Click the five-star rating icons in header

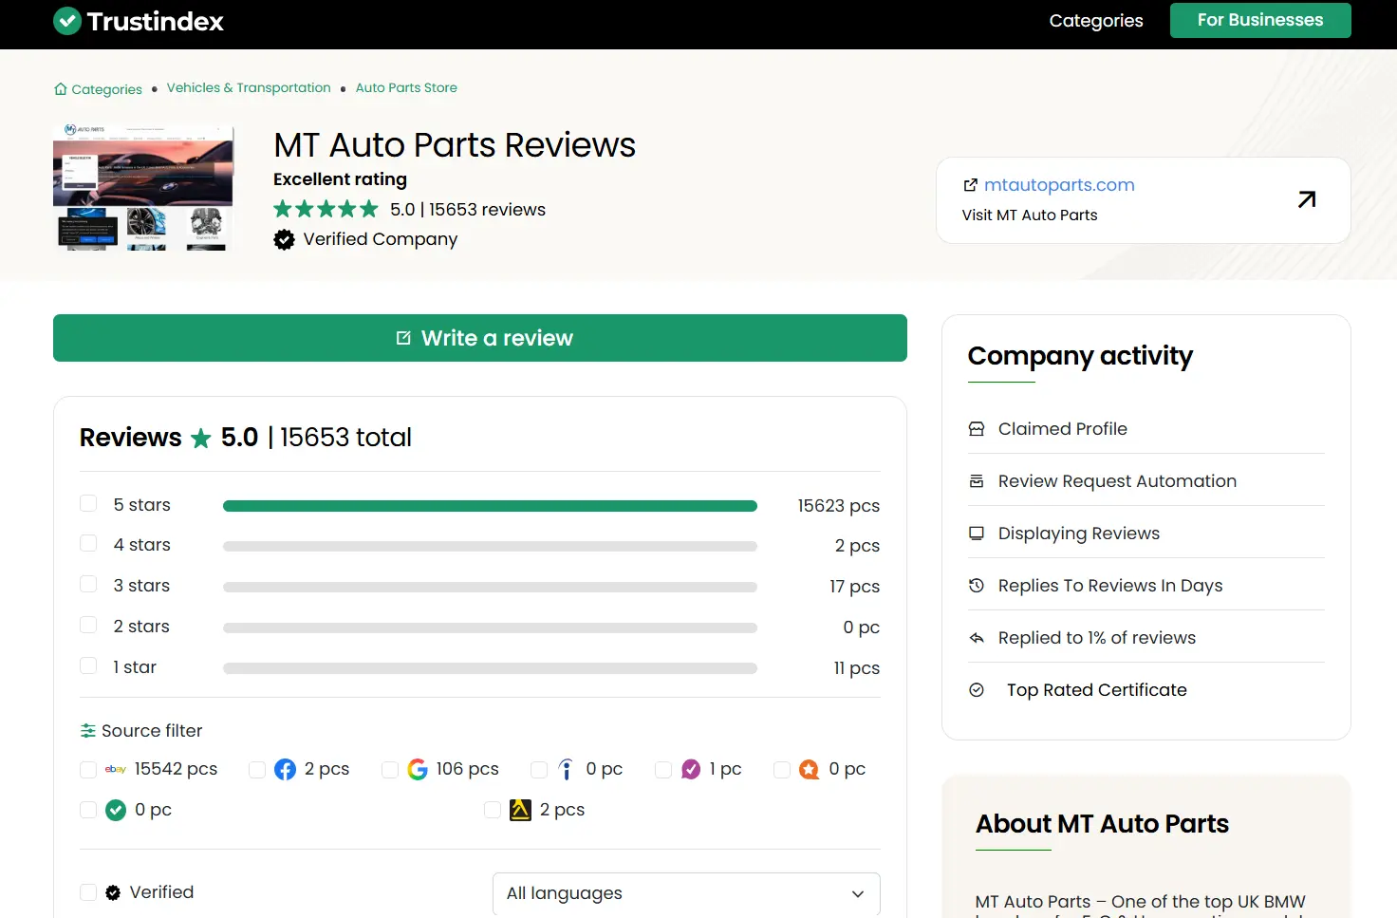(x=326, y=209)
